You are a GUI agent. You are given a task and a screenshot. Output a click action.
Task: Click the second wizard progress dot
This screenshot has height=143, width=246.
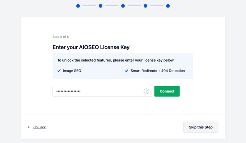(x=101, y=6)
